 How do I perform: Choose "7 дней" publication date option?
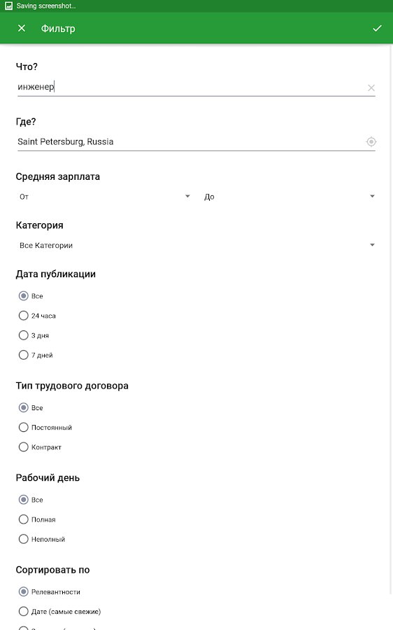click(x=36, y=355)
